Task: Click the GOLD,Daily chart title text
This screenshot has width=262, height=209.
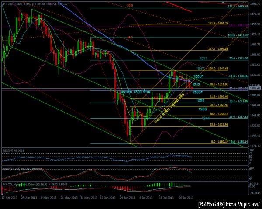Action: [14, 4]
